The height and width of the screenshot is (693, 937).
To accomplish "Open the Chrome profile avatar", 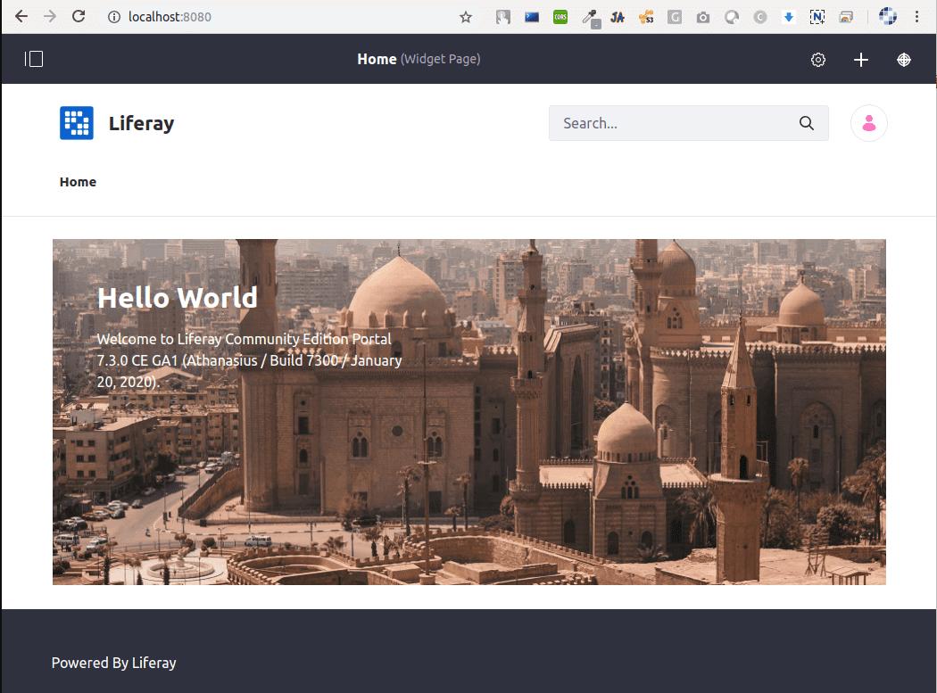I will point(887,17).
